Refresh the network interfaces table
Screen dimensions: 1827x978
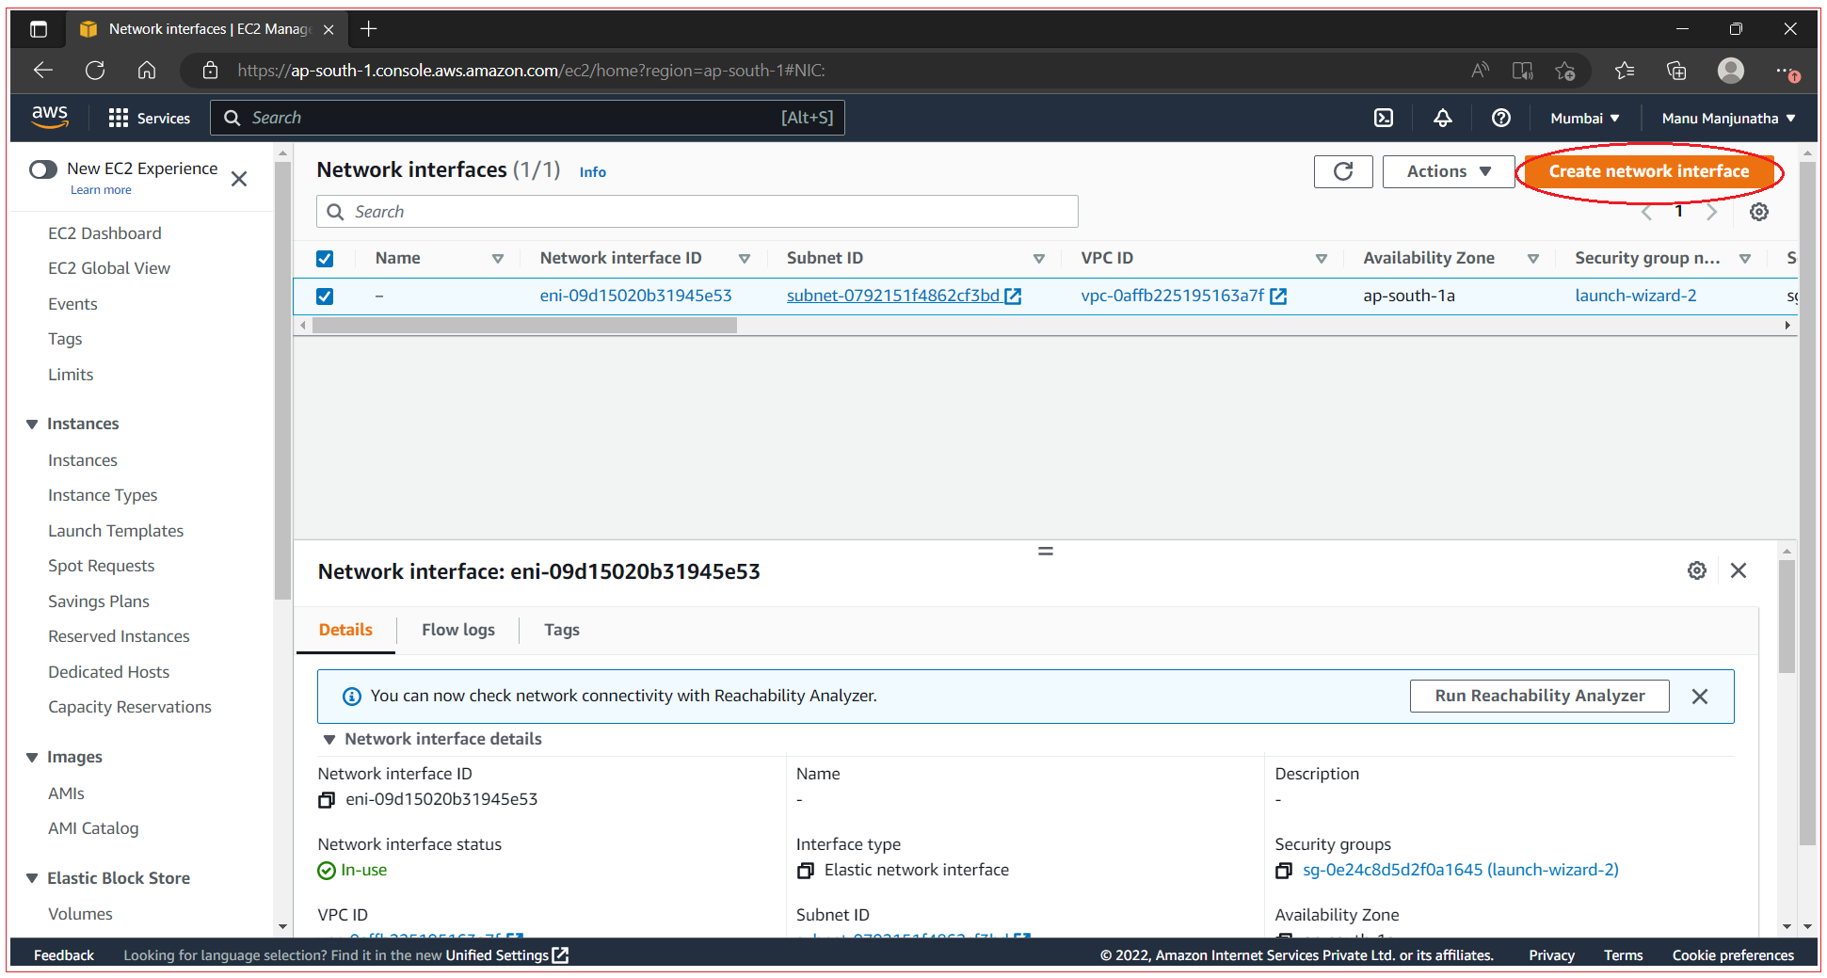pyautogui.click(x=1343, y=171)
